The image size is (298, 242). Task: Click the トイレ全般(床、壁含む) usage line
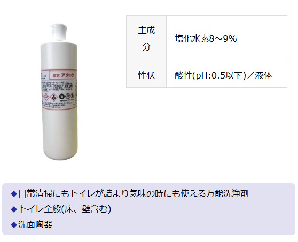pos(65,209)
